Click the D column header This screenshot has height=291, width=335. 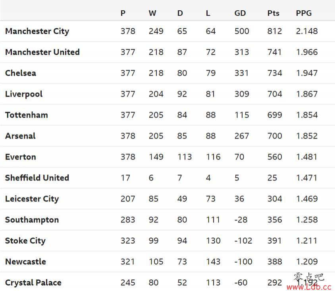click(x=180, y=13)
